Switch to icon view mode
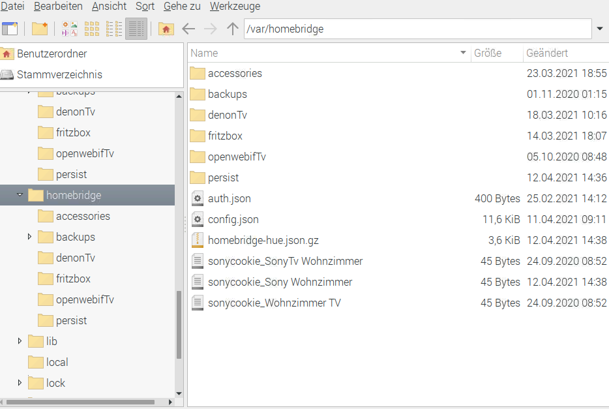Image resolution: width=609 pixels, height=409 pixels. (70, 29)
